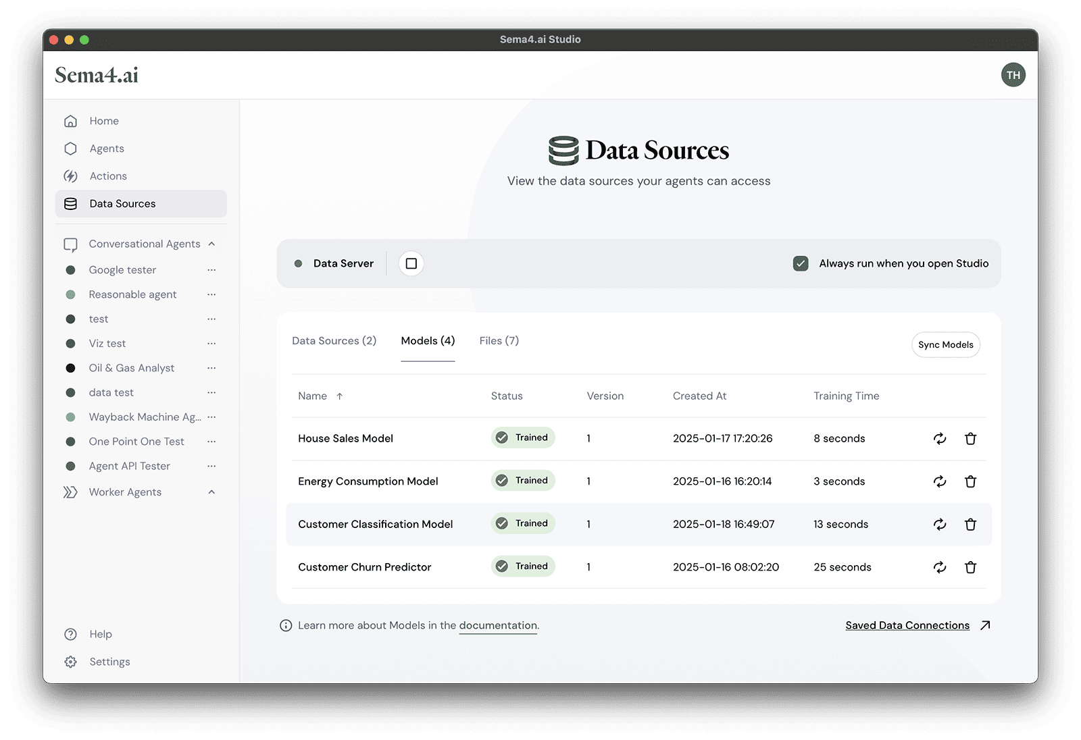The image size is (1081, 740).
Task: Stop the Data Server
Action: coord(411,263)
